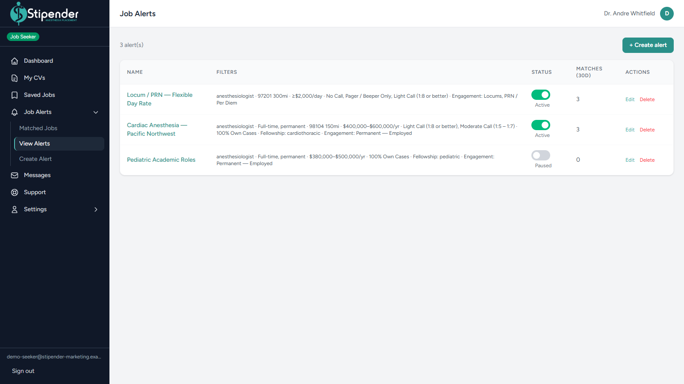
Task: Click the Paused status label
Action: click(543, 166)
